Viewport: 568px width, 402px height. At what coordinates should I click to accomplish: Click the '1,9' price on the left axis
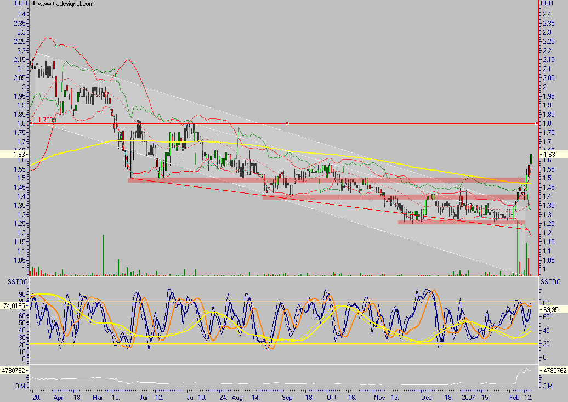click(21, 105)
